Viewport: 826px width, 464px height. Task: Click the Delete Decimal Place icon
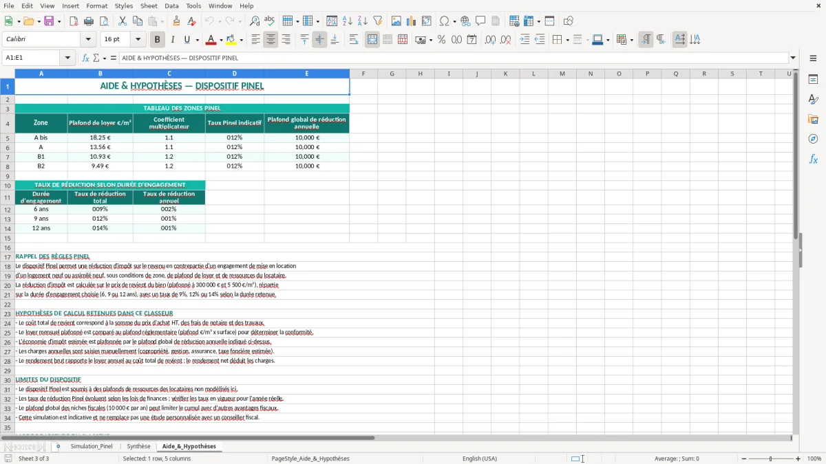[x=505, y=40]
